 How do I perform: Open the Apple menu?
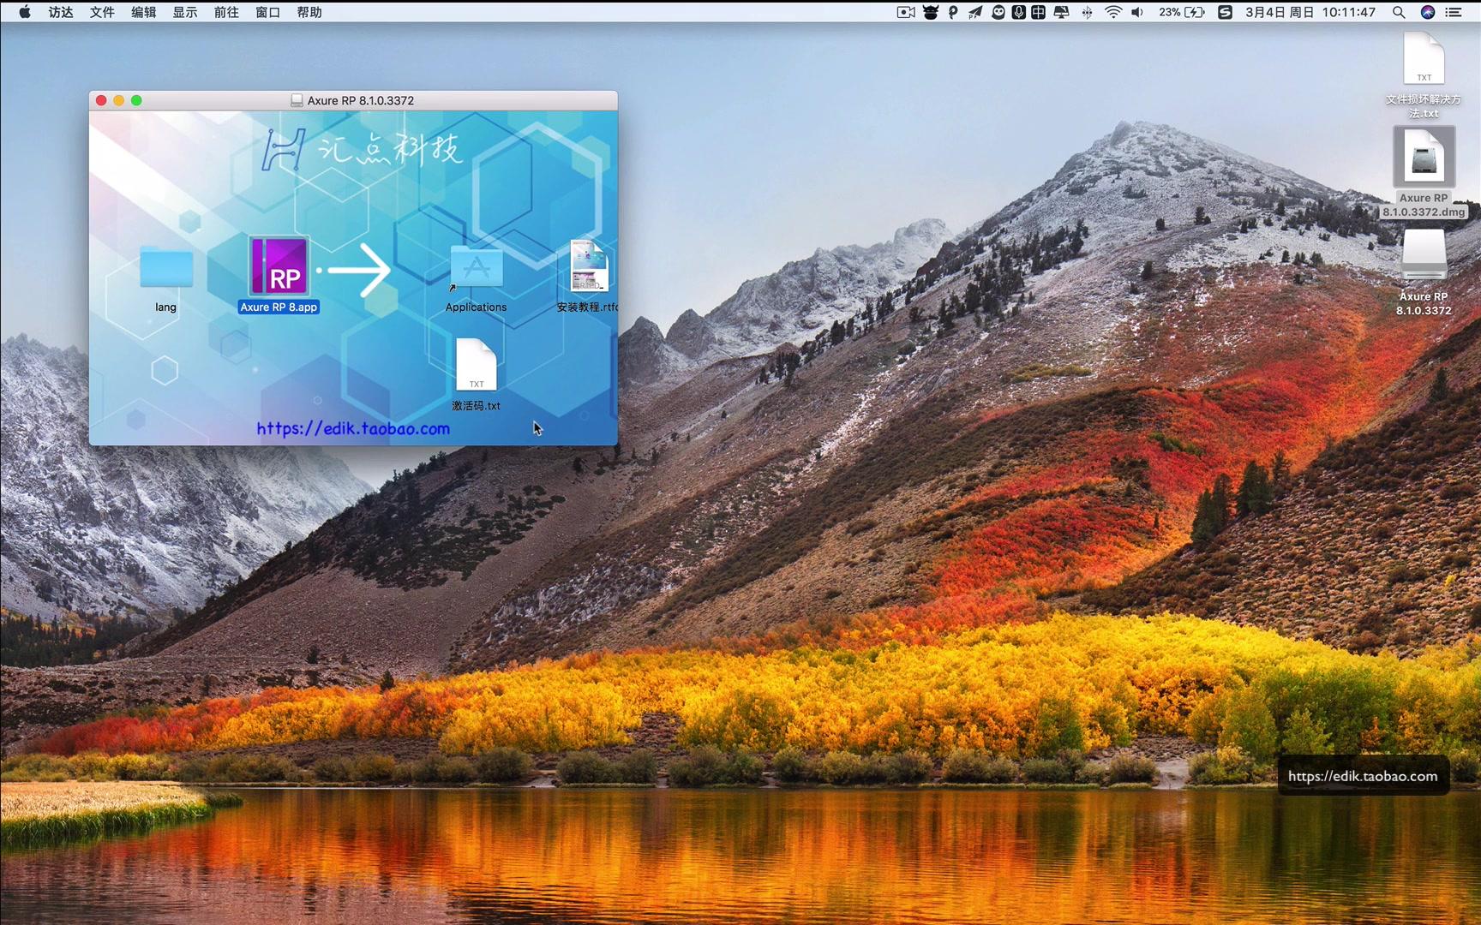(25, 12)
